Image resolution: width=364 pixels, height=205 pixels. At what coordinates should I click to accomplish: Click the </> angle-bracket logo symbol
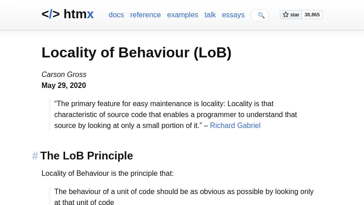click(51, 14)
